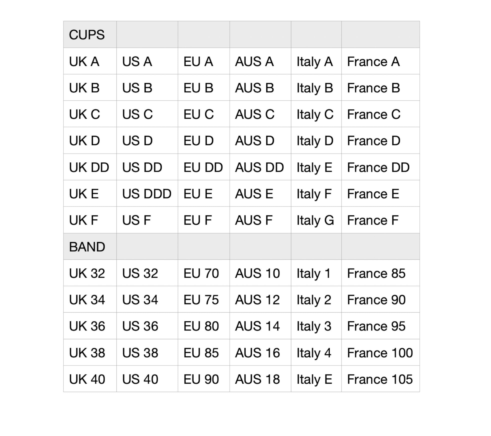Select the Italy 1 cell
The image size is (491, 436).
pos(316,273)
